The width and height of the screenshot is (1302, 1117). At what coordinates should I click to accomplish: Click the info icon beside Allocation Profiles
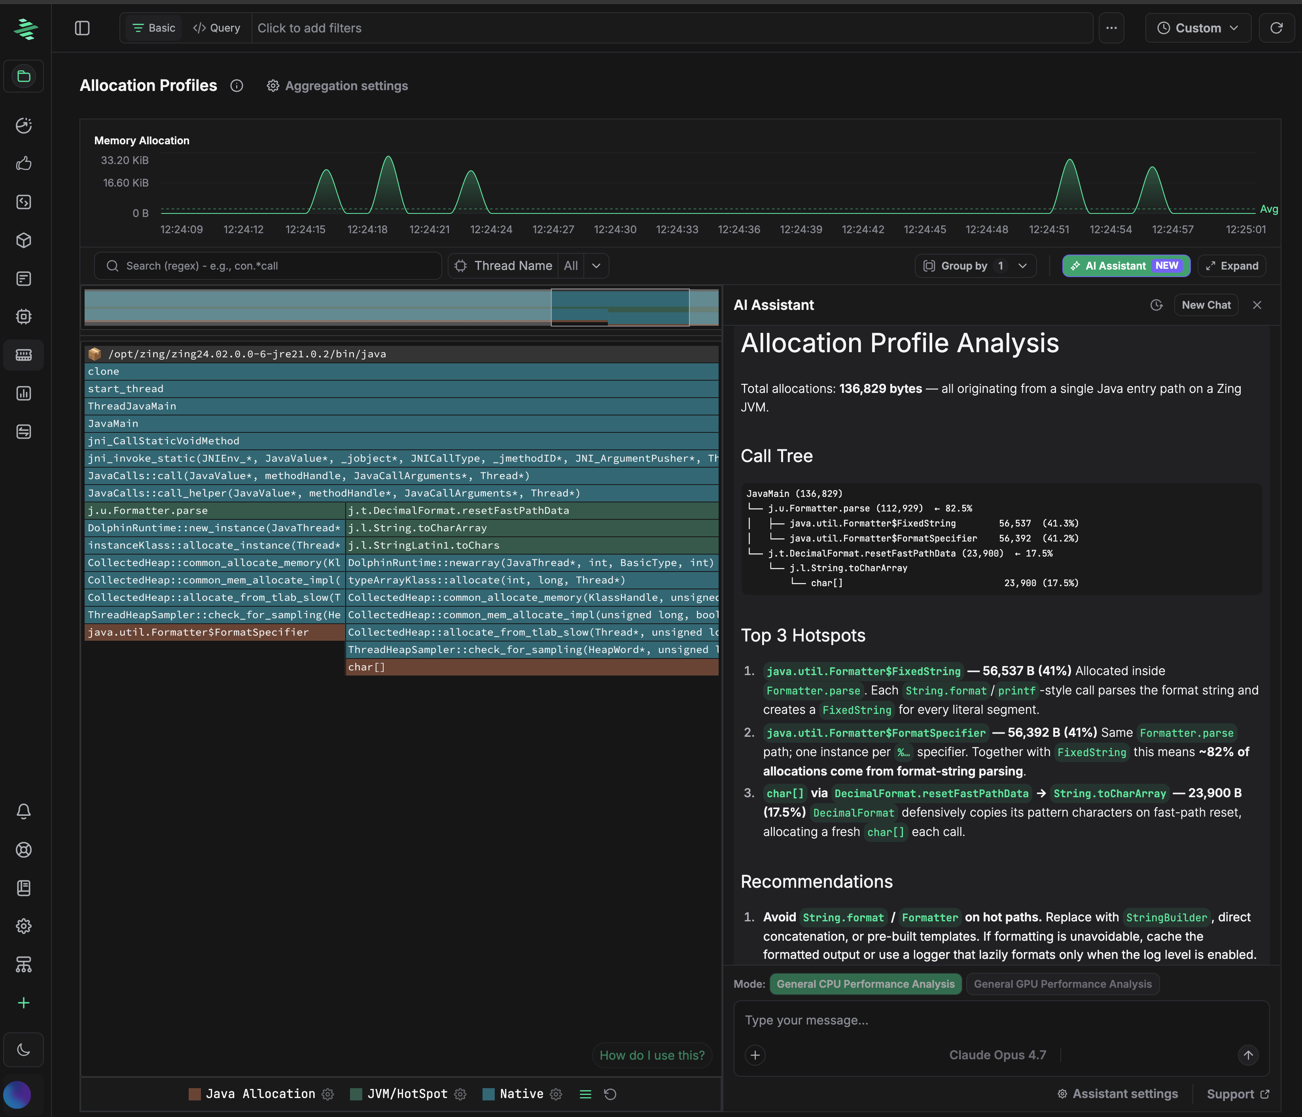point(236,86)
